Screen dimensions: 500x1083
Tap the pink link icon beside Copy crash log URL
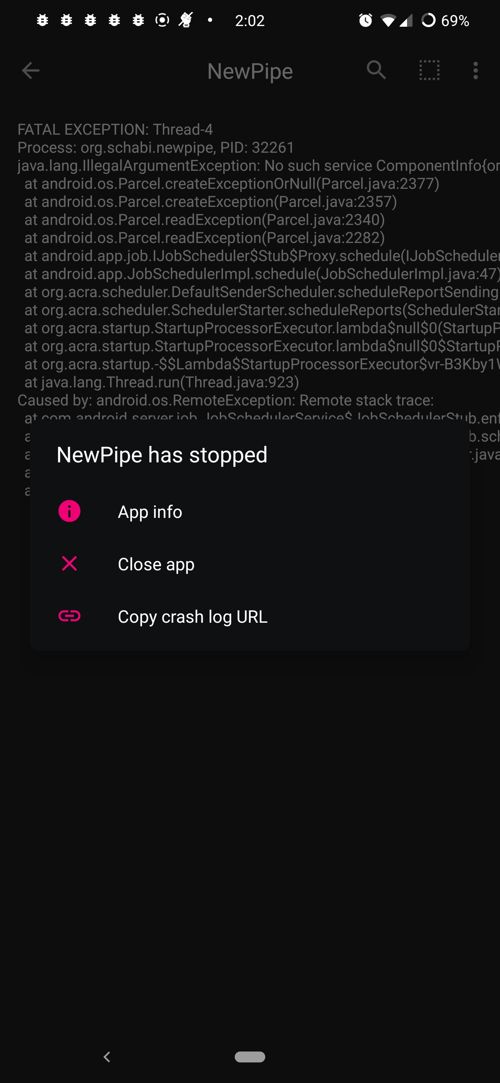point(69,616)
